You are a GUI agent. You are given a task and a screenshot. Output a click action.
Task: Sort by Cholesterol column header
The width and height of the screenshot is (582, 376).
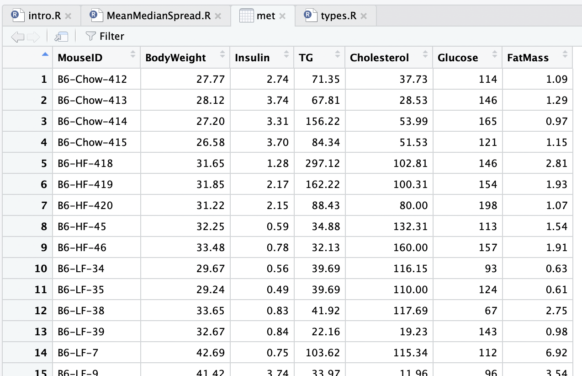pos(389,57)
